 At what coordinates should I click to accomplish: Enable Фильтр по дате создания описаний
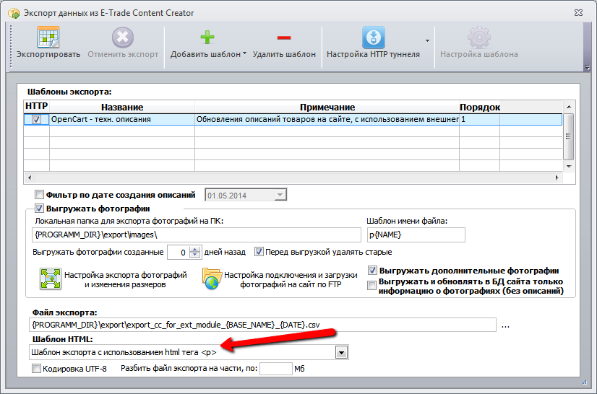(x=39, y=195)
